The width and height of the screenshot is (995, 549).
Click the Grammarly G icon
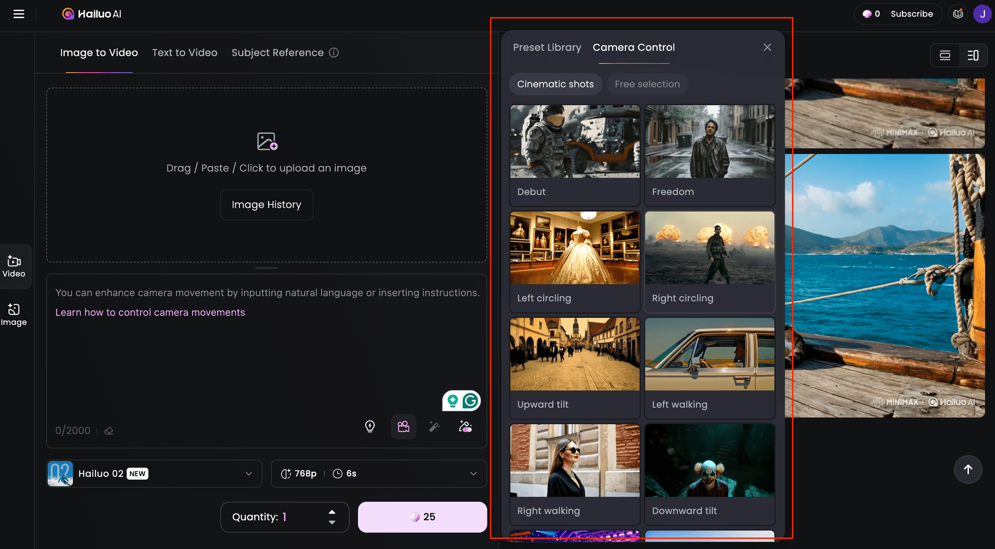[x=470, y=400]
